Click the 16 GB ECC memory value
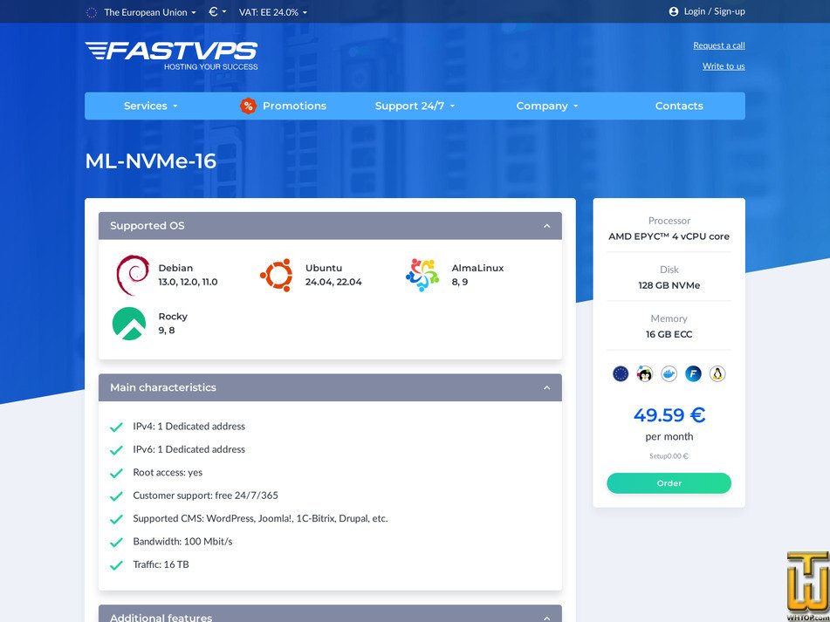 669,334
